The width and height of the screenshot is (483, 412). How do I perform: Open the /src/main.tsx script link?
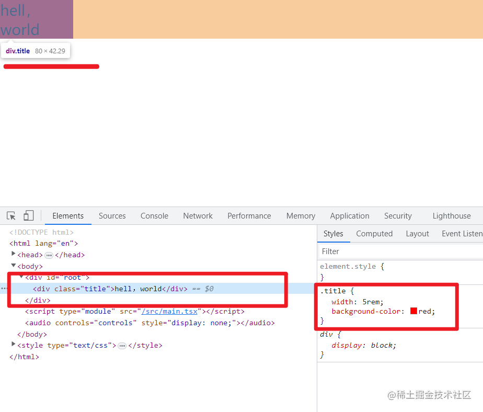point(169,312)
